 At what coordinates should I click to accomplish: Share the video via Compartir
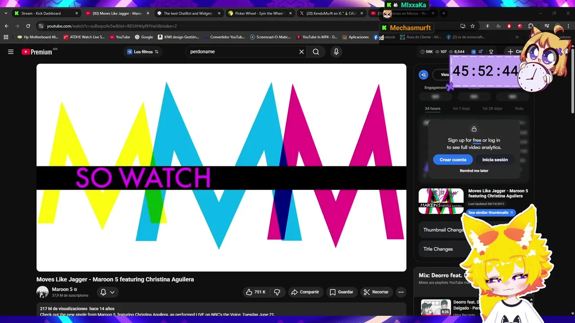coord(305,292)
